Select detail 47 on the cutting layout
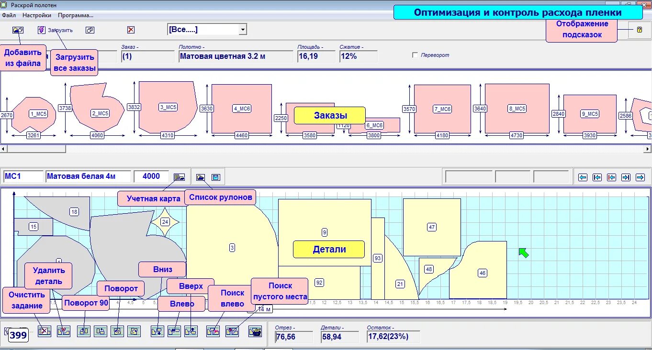The width and height of the screenshot is (652, 350). 432,227
